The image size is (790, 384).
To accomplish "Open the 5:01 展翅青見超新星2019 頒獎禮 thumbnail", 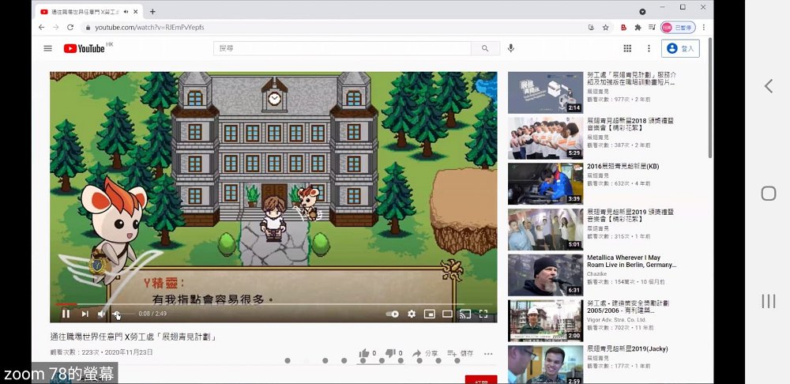I will (x=545, y=229).
